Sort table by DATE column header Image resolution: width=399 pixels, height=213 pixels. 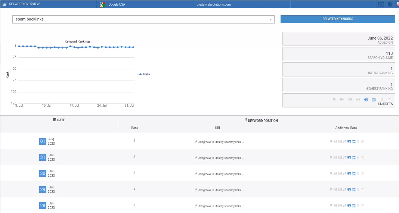point(59,120)
